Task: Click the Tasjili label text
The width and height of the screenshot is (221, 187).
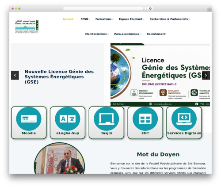Action: click(107, 133)
